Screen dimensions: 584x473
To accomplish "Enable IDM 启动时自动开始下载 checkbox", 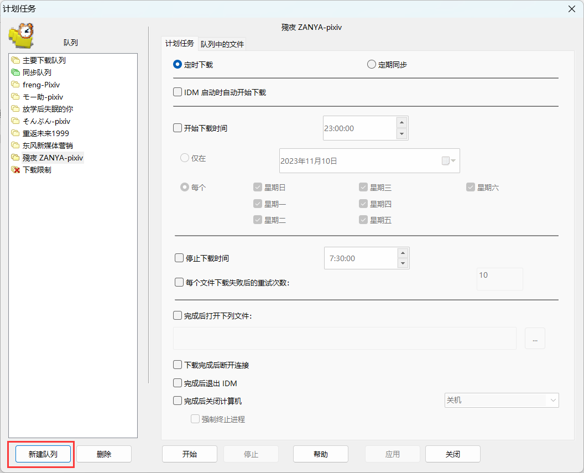I will pyautogui.click(x=178, y=92).
